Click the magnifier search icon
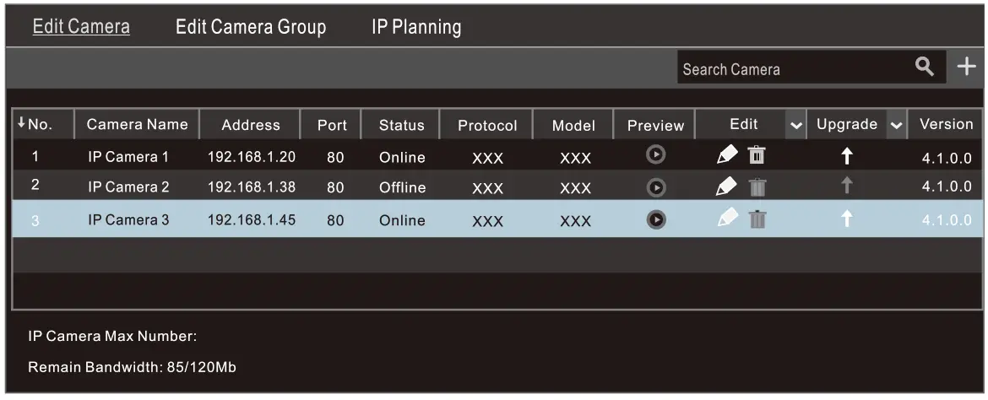Screen dimensions: 988x400 (926, 68)
